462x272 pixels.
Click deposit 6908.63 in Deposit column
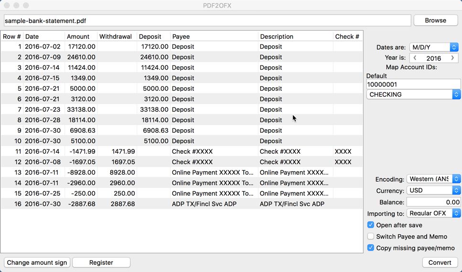pos(156,130)
